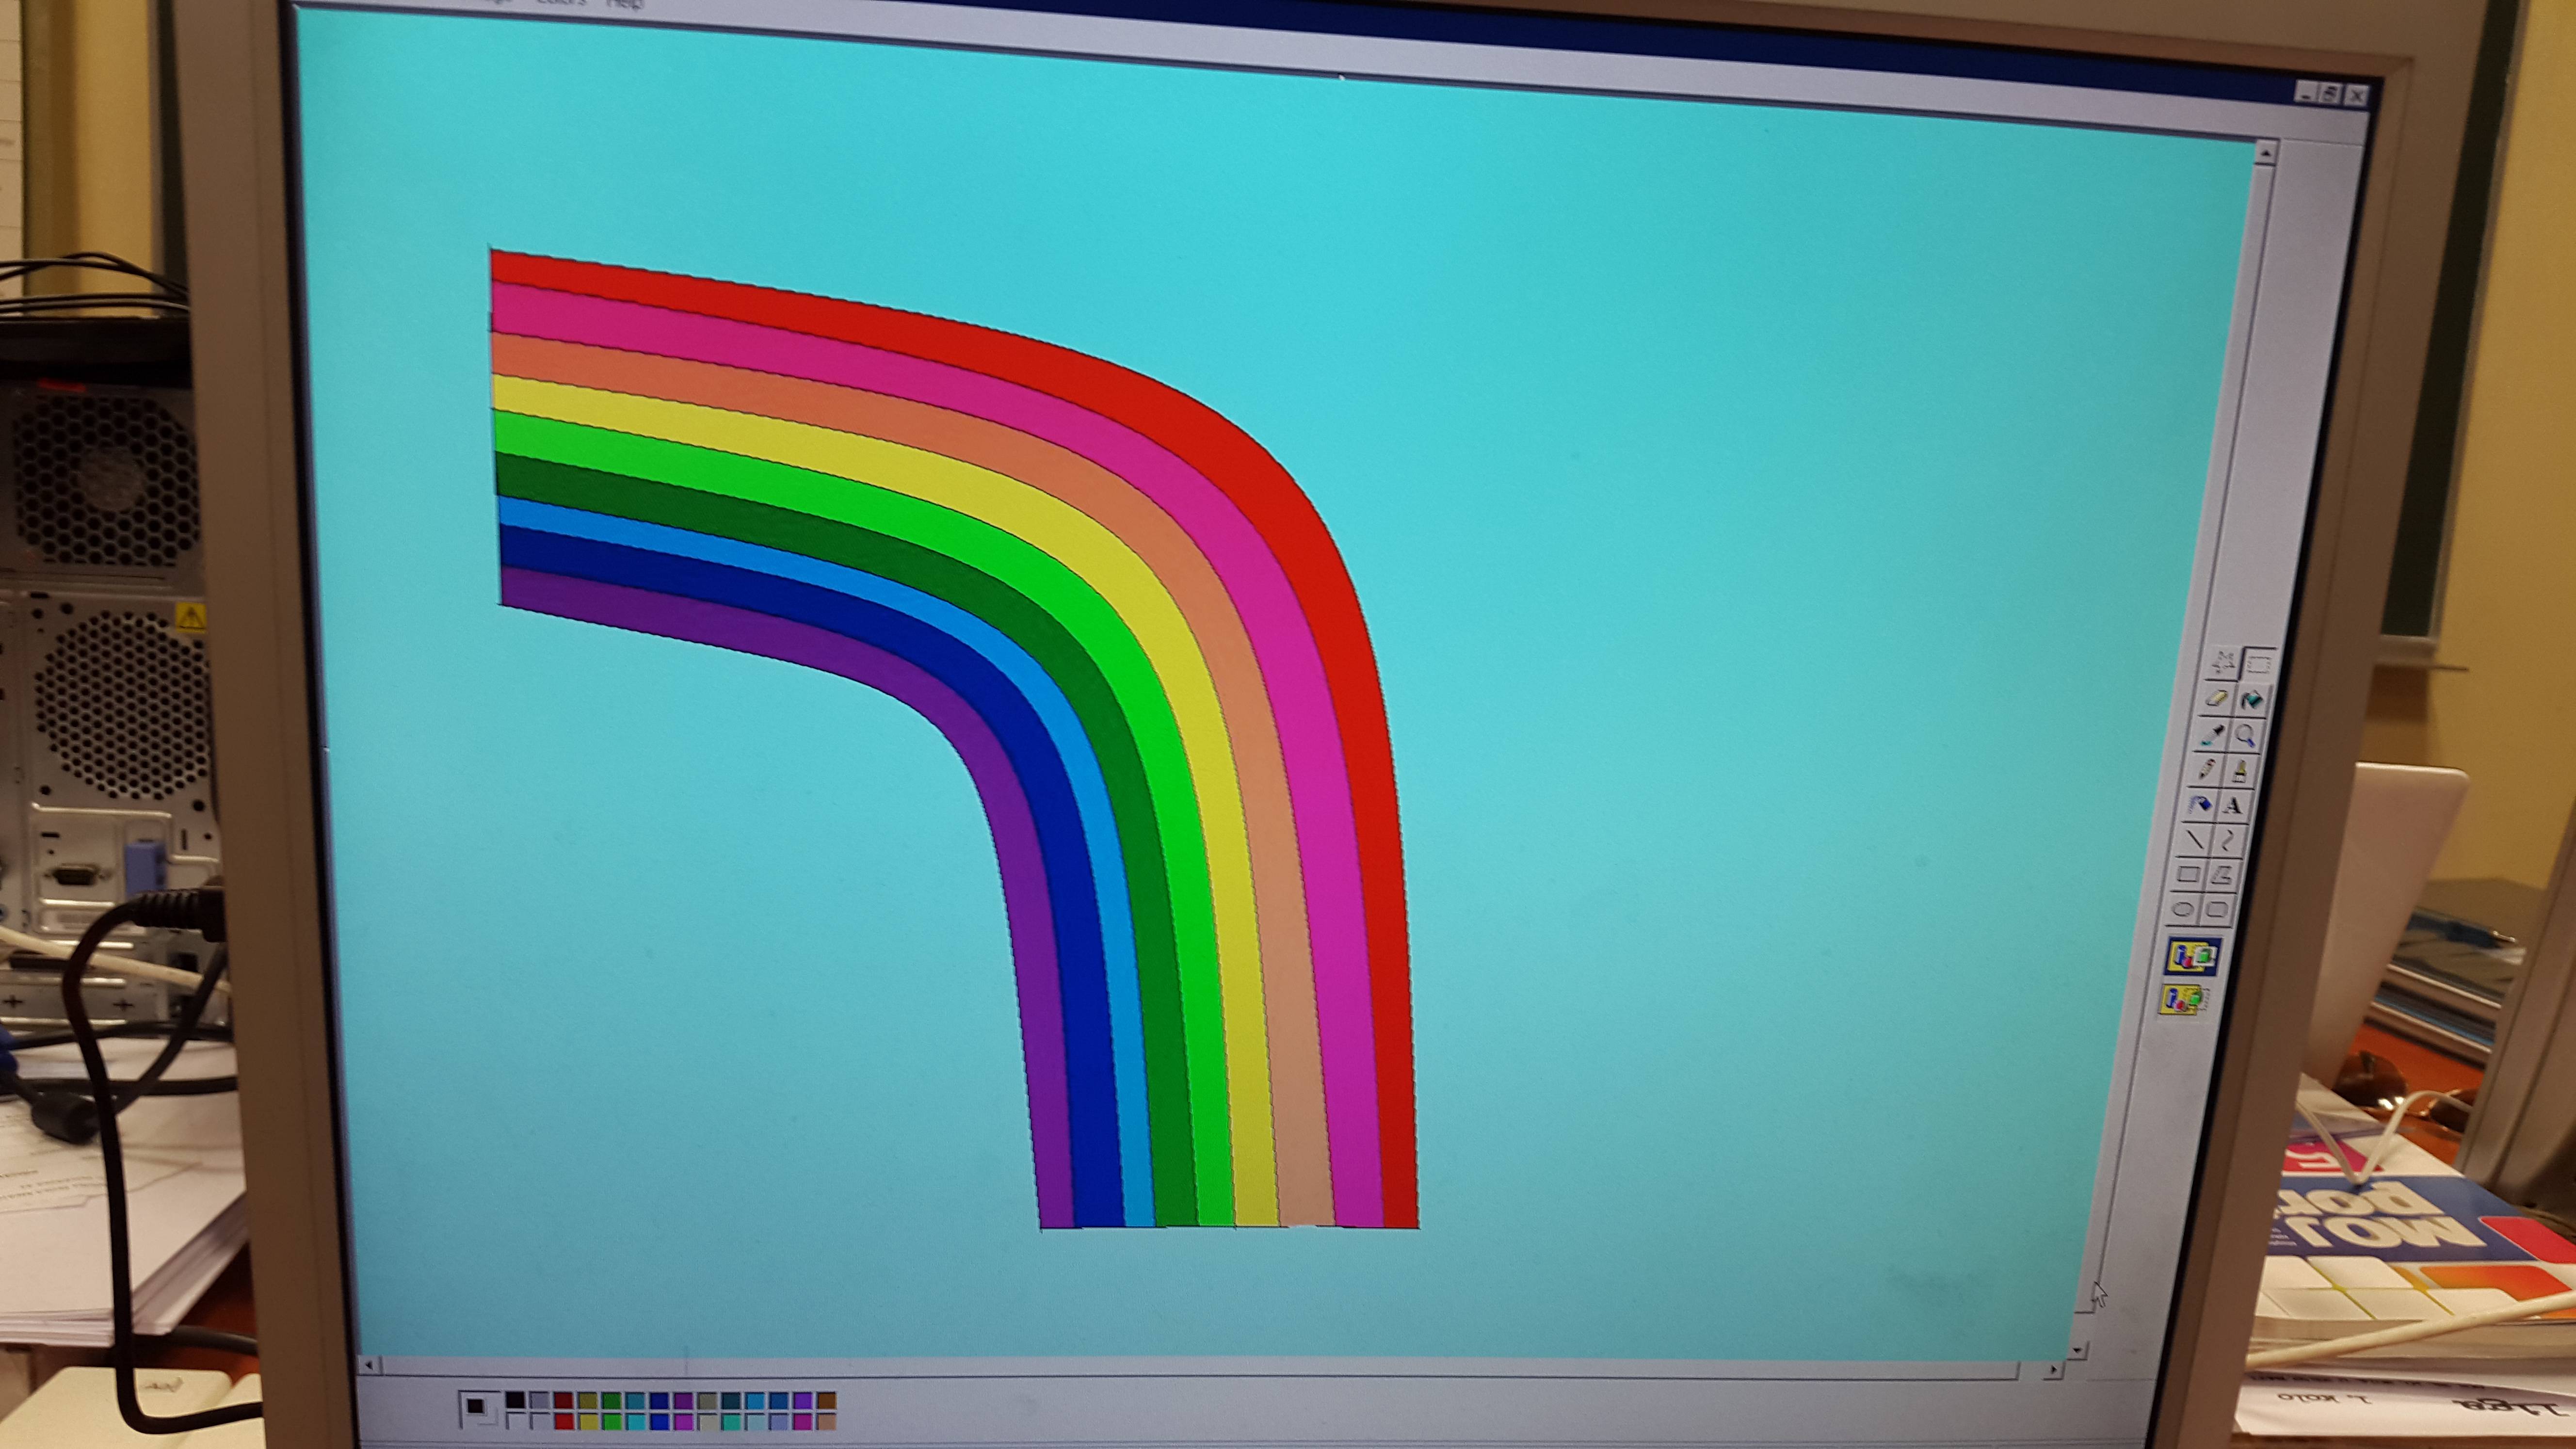
Task: Select the Polygon tool
Action: (x=2222, y=875)
